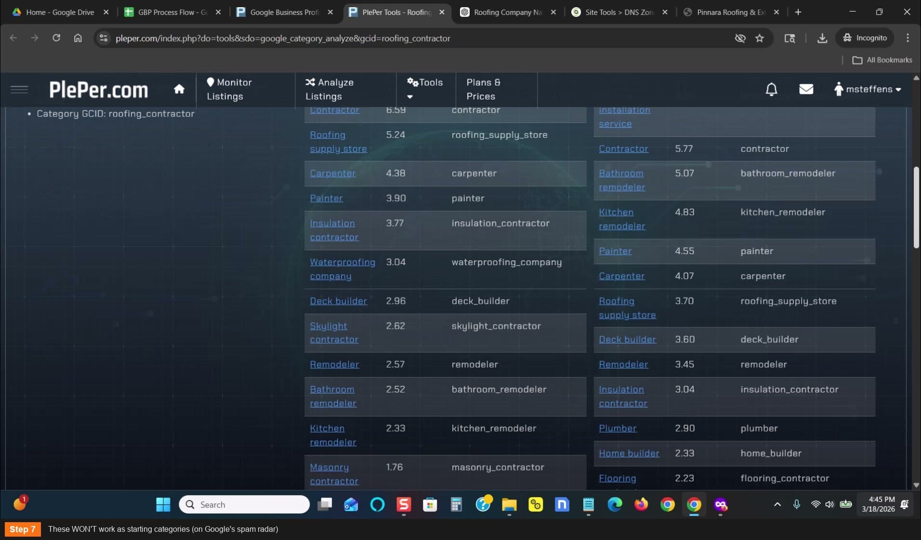Open the notifications bell icon
The height and width of the screenshot is (540, 921).
771,89
